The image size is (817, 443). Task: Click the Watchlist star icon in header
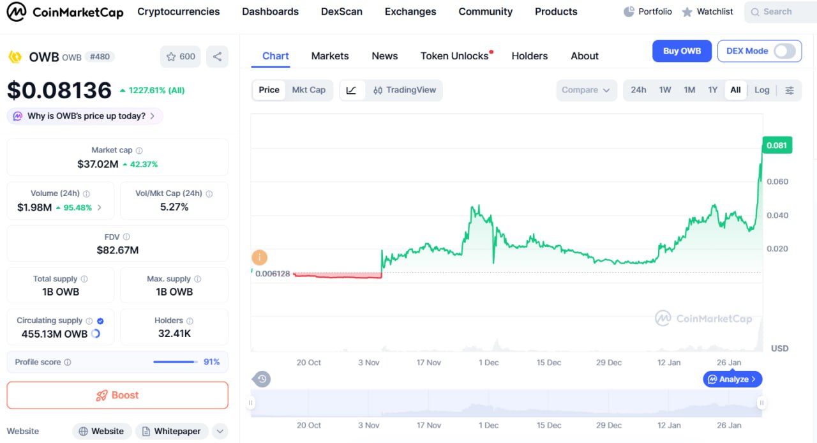687,11
